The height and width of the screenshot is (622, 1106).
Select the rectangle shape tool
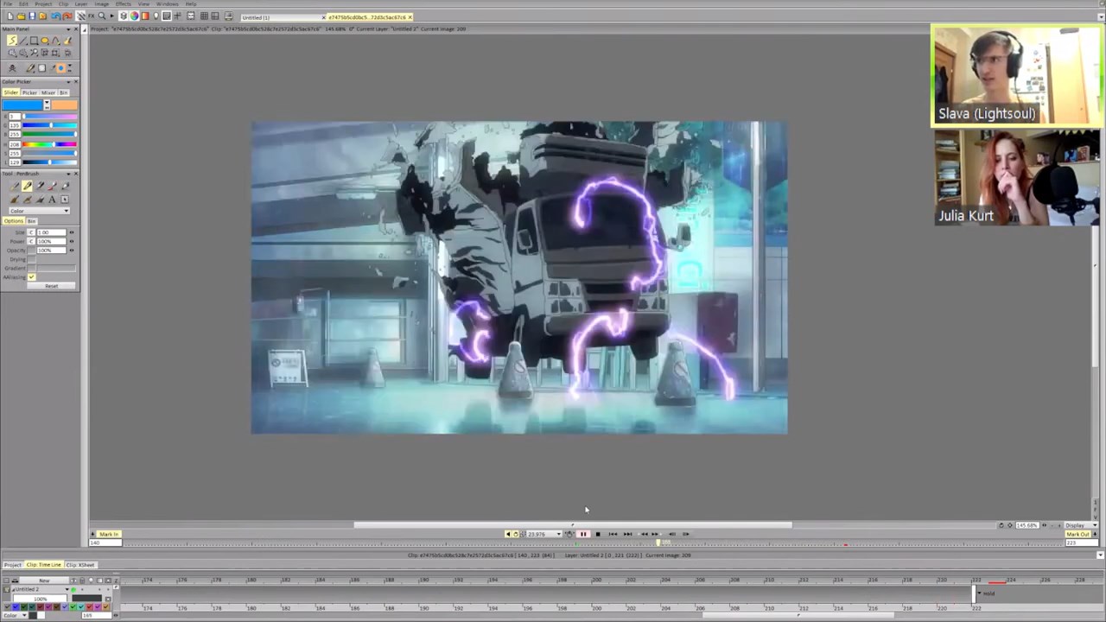[x=34, y=41]
